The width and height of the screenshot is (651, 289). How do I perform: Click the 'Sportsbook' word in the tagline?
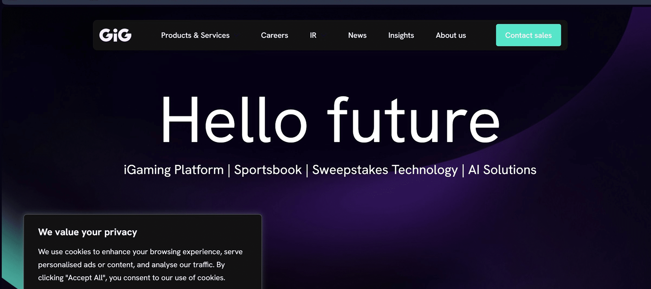(x=268, y=170)
